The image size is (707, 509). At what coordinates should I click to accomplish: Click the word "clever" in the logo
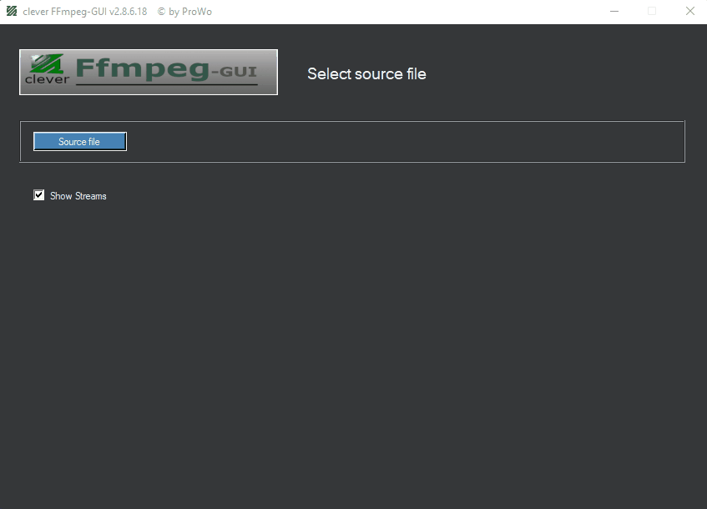[47, 80]
